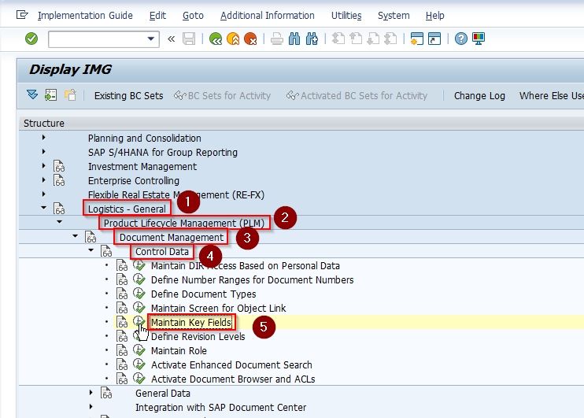The width and height of the screenshot is (584, 418).
Task: Open the Goto menu
Action: click(193, 16)
